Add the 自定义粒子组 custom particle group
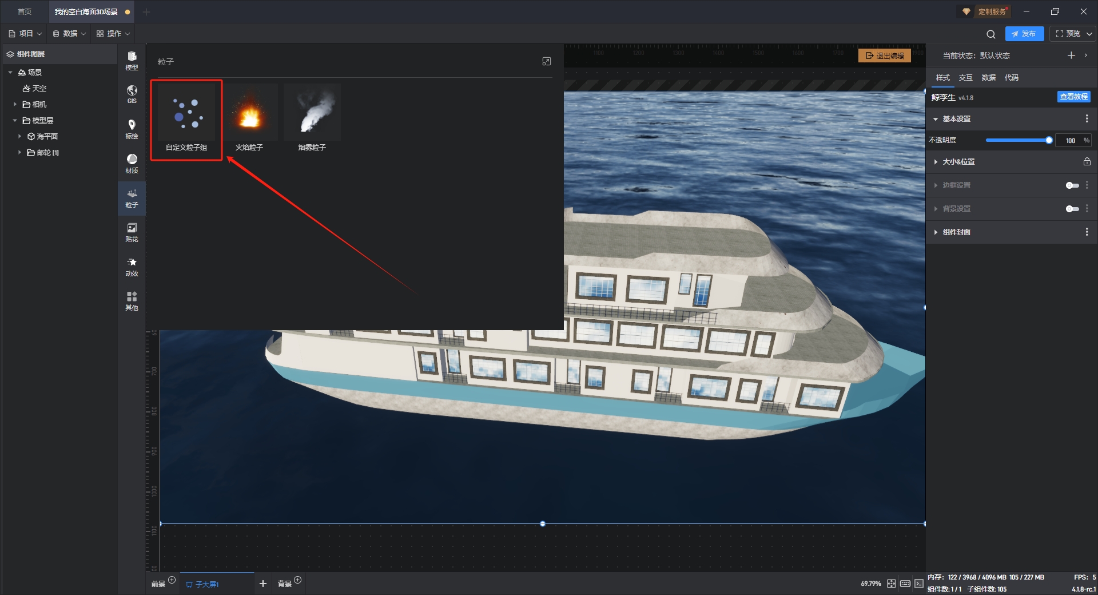Viewport: 1098px width, 595px height. coord(186,119)
